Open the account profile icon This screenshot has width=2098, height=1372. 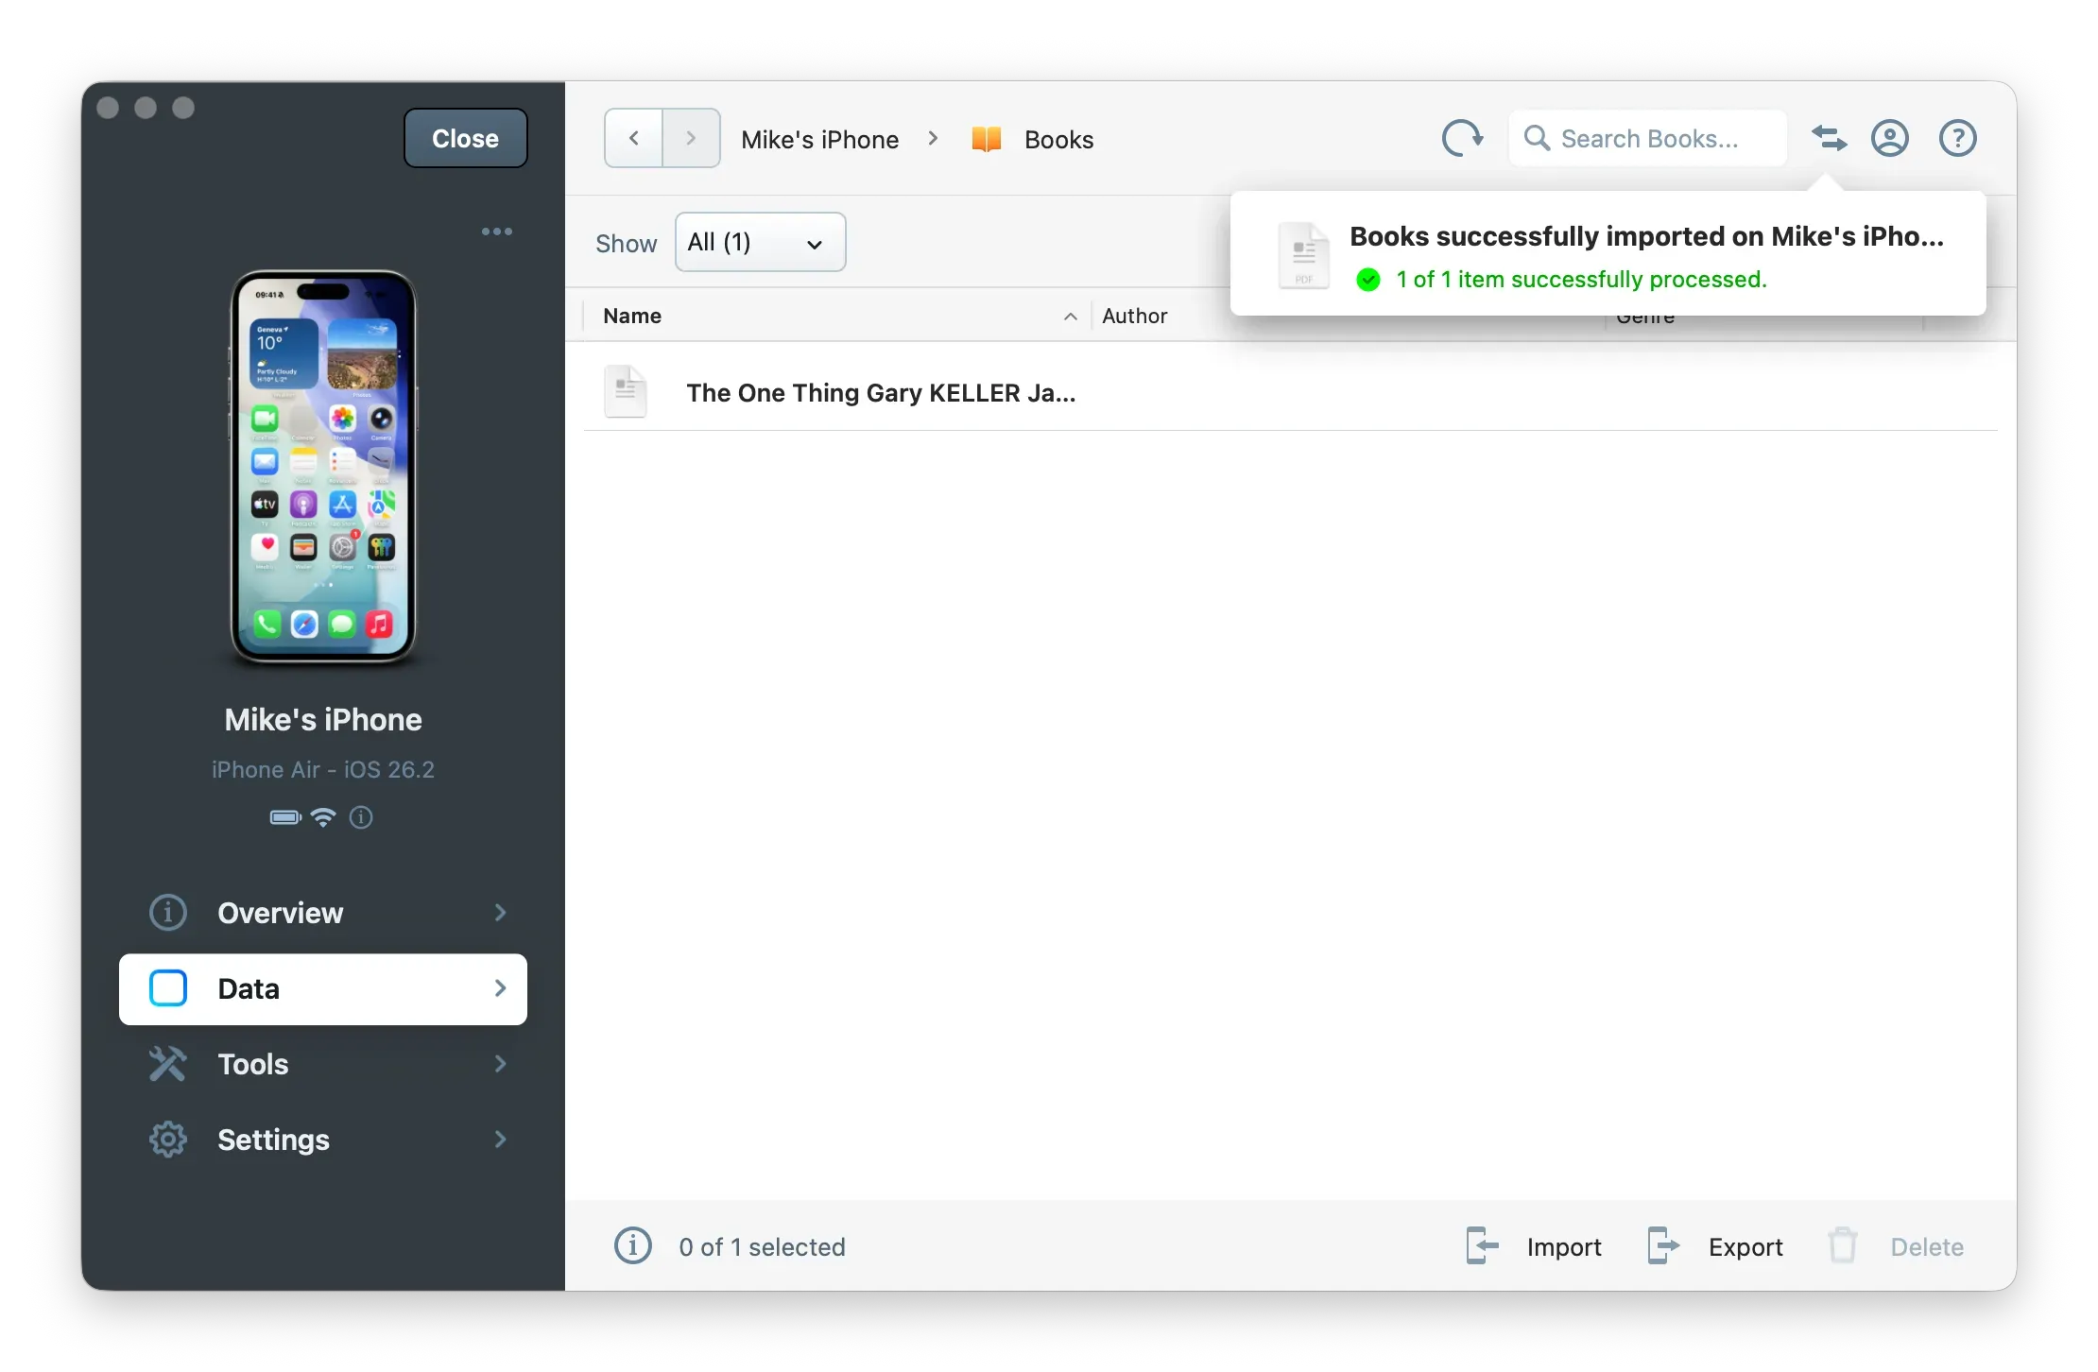pyautogui.click(x=1889, y=138)
